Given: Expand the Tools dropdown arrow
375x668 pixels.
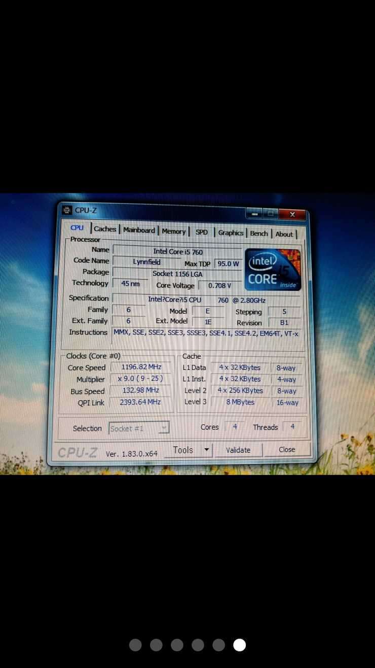Looking at the screenshot, I should 206,450.
